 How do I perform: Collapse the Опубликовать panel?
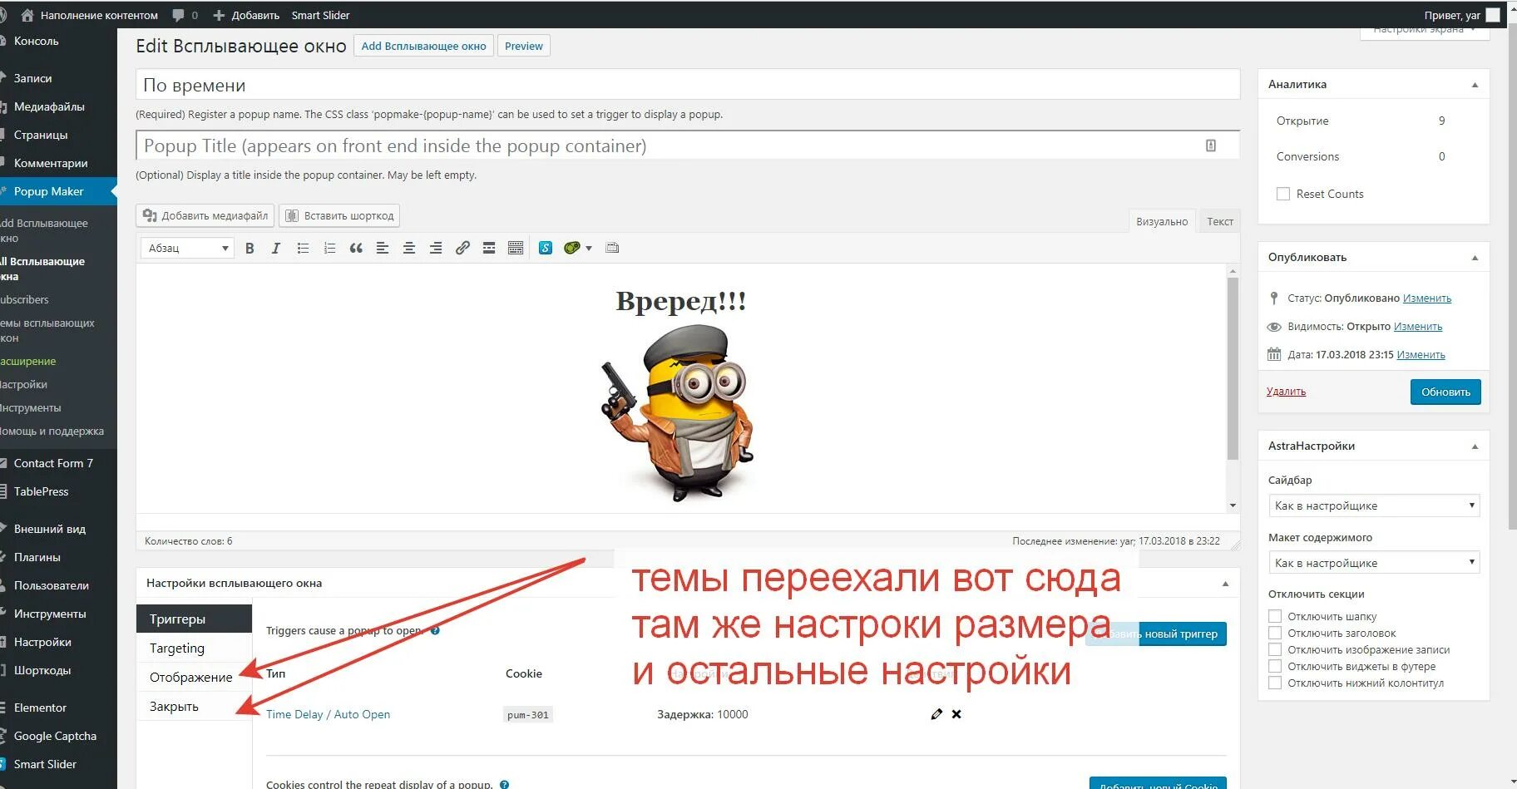pyautogui.click(x=1475, y=258)
